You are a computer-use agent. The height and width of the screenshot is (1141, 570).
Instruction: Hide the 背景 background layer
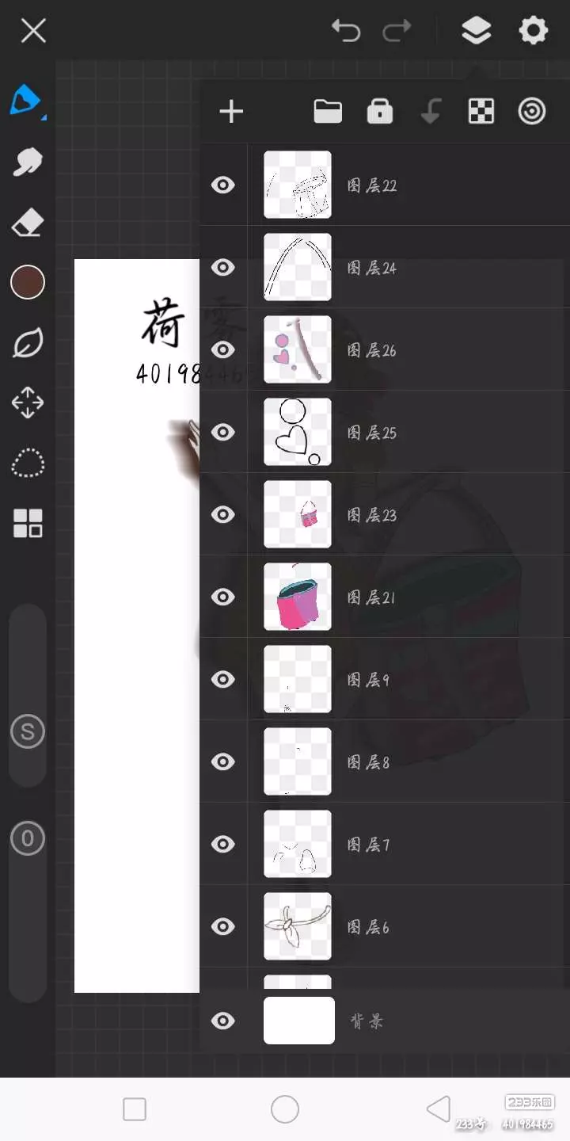click(223, 1021)
